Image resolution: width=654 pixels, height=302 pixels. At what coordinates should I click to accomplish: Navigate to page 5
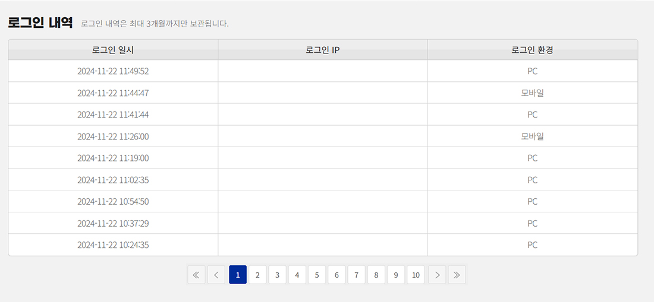pos(317,275)
